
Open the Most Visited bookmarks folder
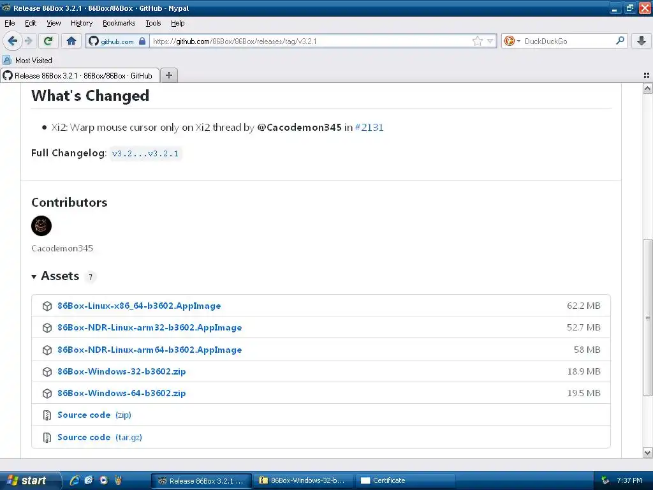[27, 61]
